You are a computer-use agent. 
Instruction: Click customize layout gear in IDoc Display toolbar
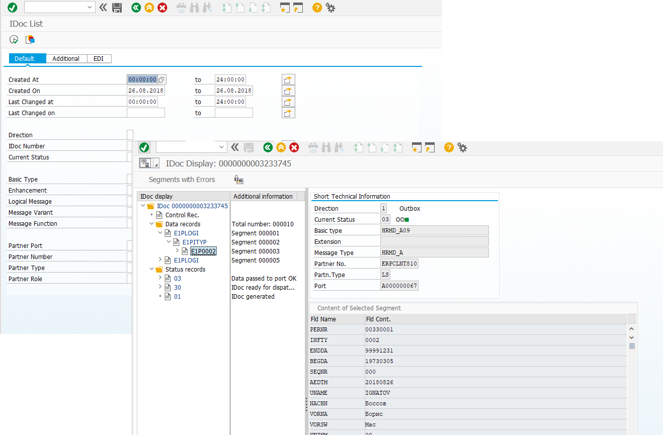pos(462,147)
